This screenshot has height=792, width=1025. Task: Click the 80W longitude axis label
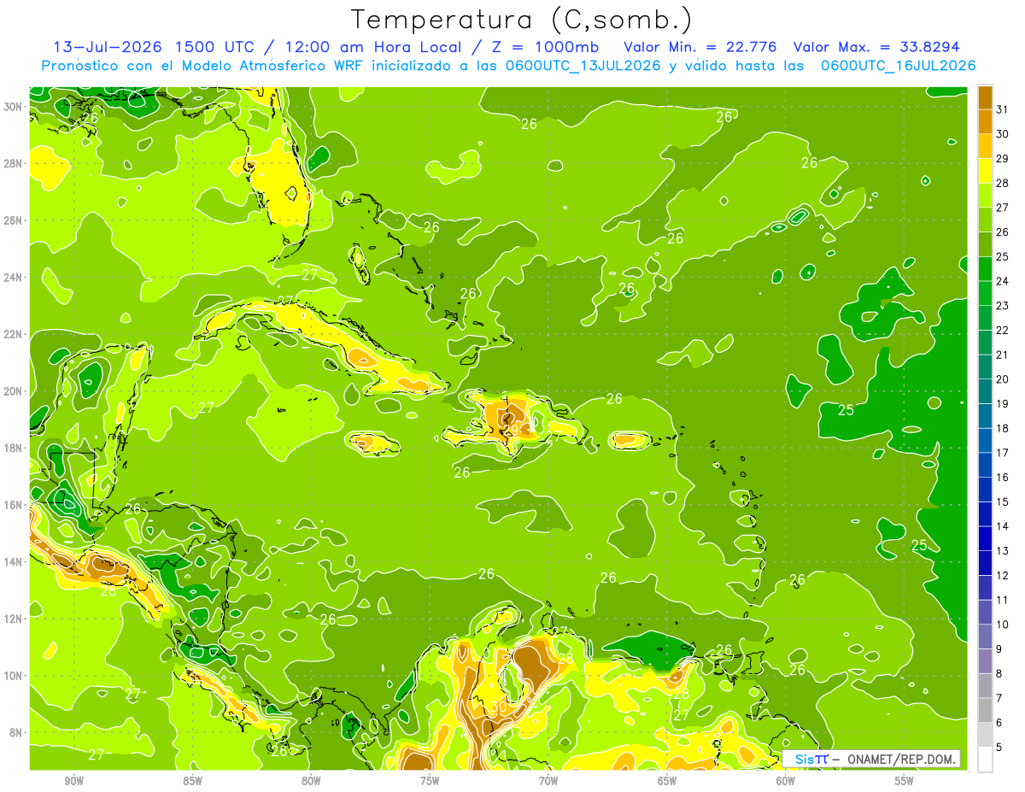pyautogui.click(x=312, y=782)
